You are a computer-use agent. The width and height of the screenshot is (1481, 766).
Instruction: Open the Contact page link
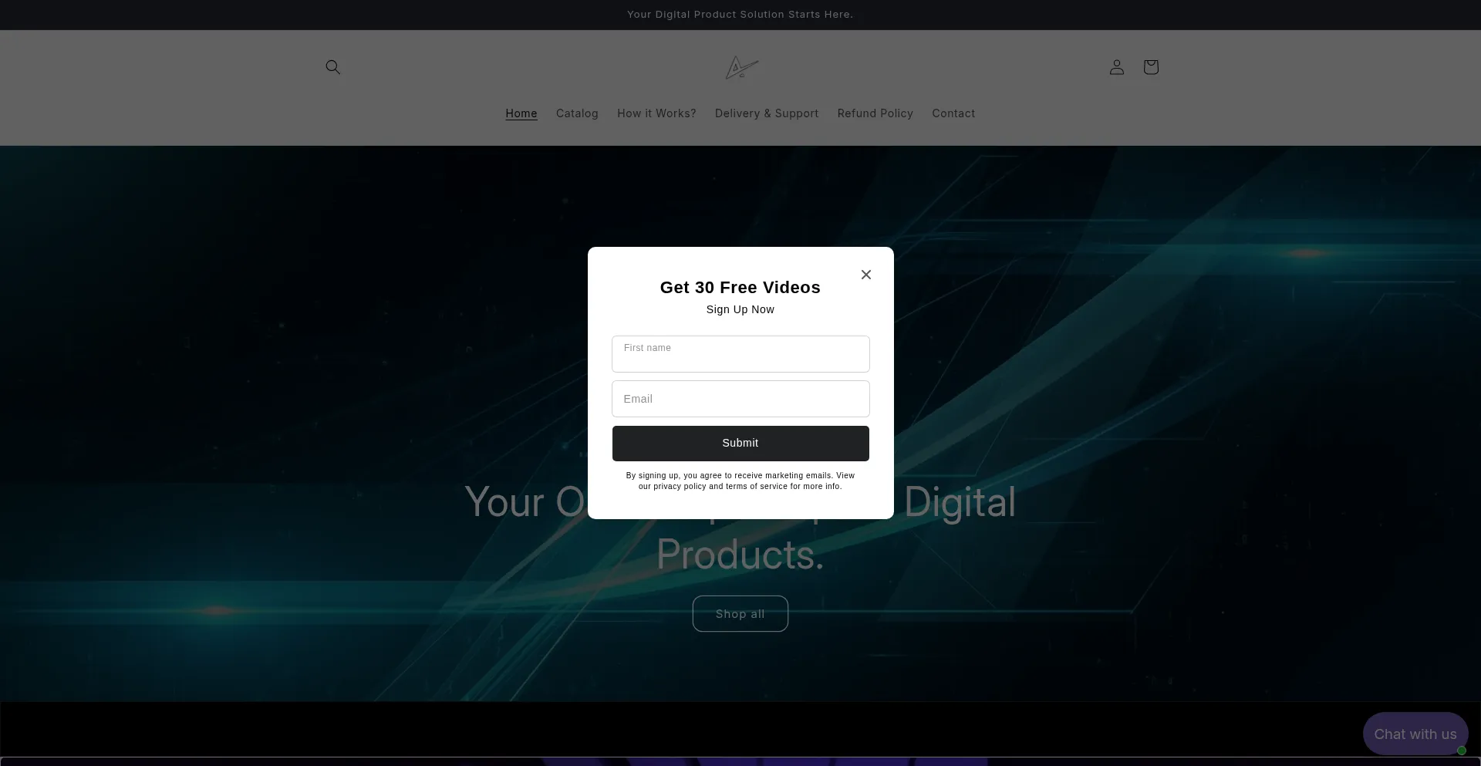coord(953,113)
